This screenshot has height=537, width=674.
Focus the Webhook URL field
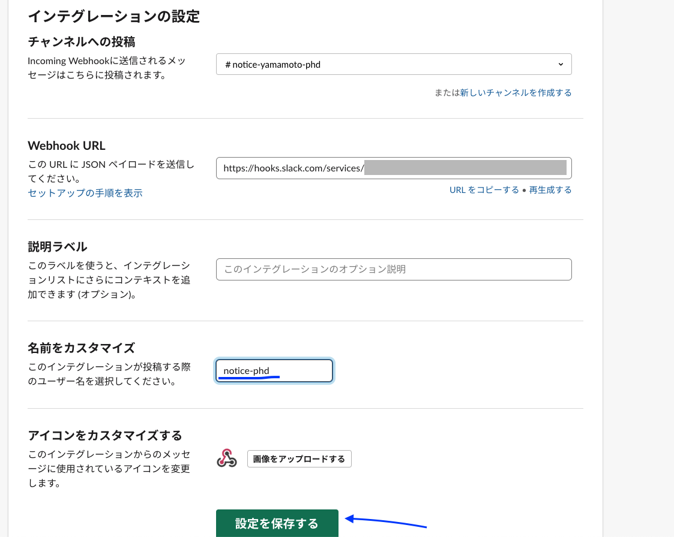pyautogui.click(x=394, y=168)
